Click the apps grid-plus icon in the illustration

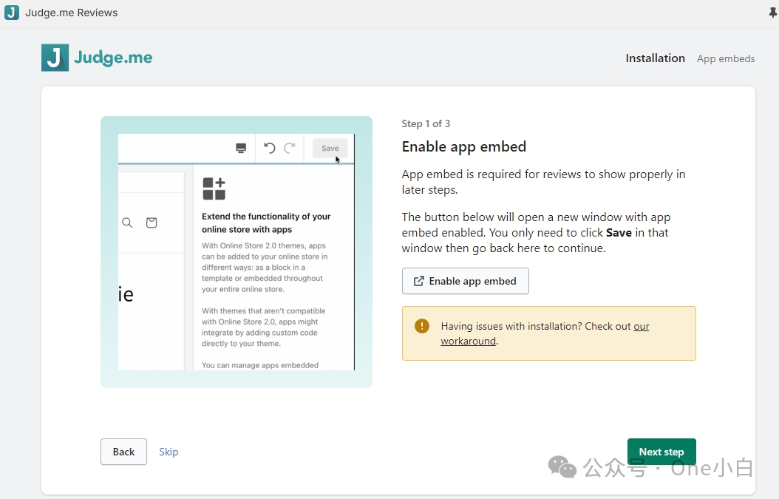tap(214, 189)
